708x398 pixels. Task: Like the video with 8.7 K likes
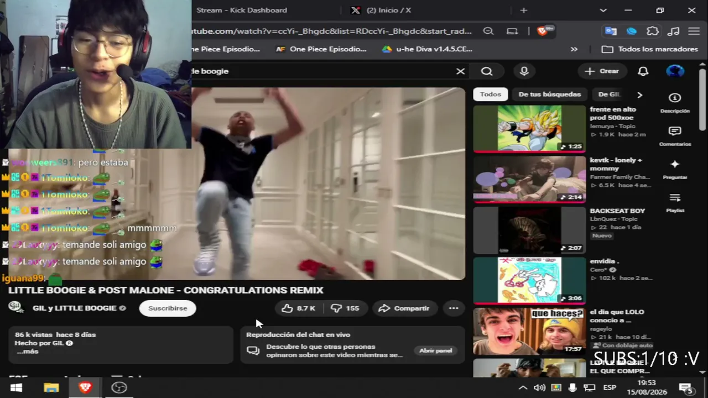coord(299,308)
